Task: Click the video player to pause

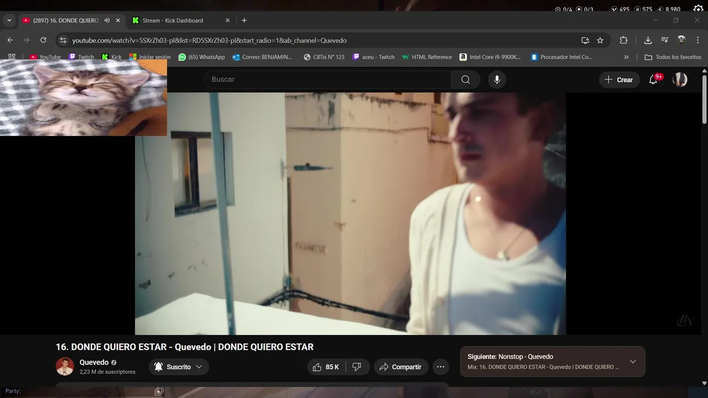Action: 350,213
